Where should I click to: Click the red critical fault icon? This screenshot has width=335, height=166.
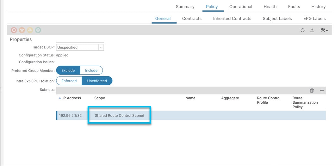tap(14, 30)
